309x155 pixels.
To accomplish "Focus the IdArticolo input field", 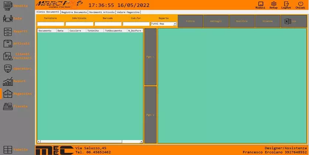I will tap(79, 24).
